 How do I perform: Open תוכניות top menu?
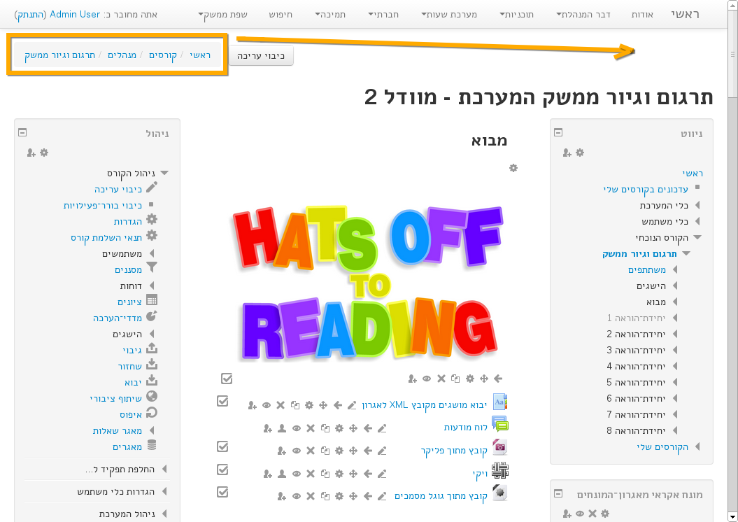pyautogui.click(x=516, y=15)
